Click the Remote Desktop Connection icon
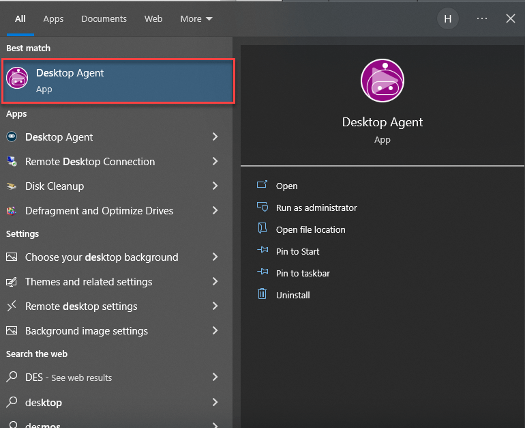 [12, 162]
